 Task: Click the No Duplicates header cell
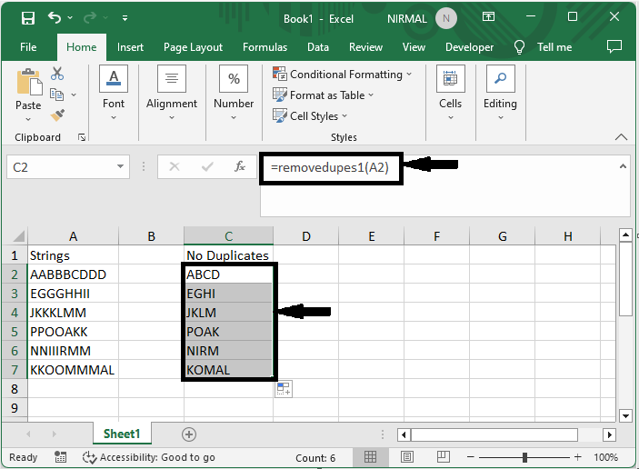(228, 255)
